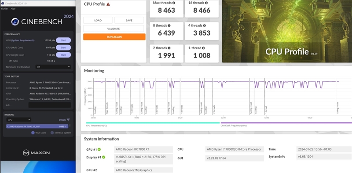Click the LOAD button
The image size is (352, 173).
click(98, 20)
